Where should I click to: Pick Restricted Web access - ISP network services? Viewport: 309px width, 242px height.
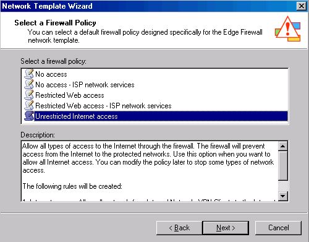coord(103,106)
